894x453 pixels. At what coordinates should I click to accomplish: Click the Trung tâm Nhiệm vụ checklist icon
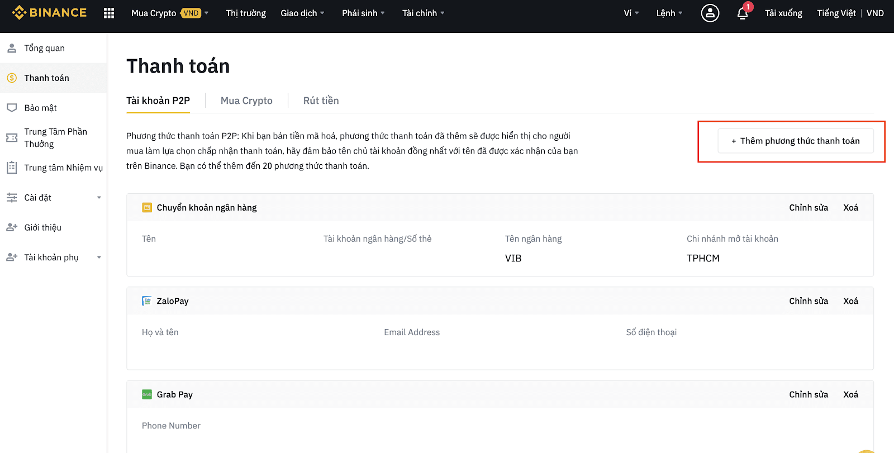coord(12,167)
